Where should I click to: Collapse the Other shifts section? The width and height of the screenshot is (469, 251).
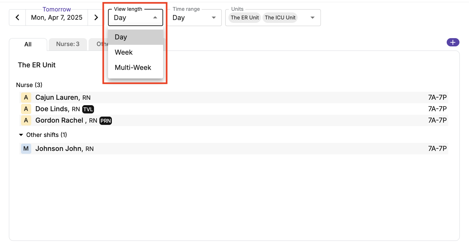tap(21, 135)
